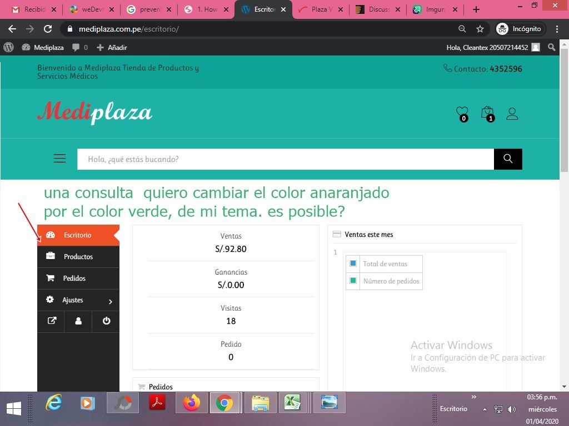Select Productos in vendor sidebar
569x426 pixels.
tap(78, 257)
